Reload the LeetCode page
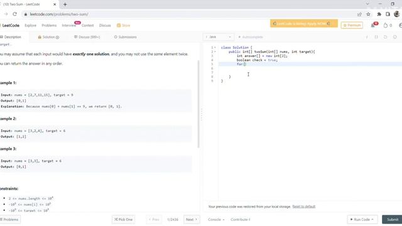 [15, 14]
